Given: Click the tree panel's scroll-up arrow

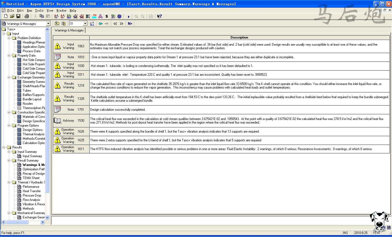Looking at the screenshot, I should (x=47, y=29).
